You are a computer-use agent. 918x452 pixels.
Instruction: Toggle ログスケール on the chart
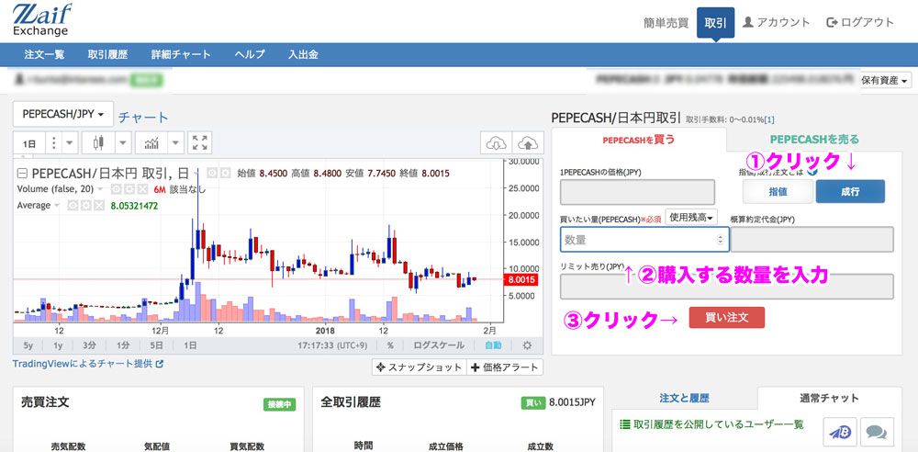click(x=439, y=345)
